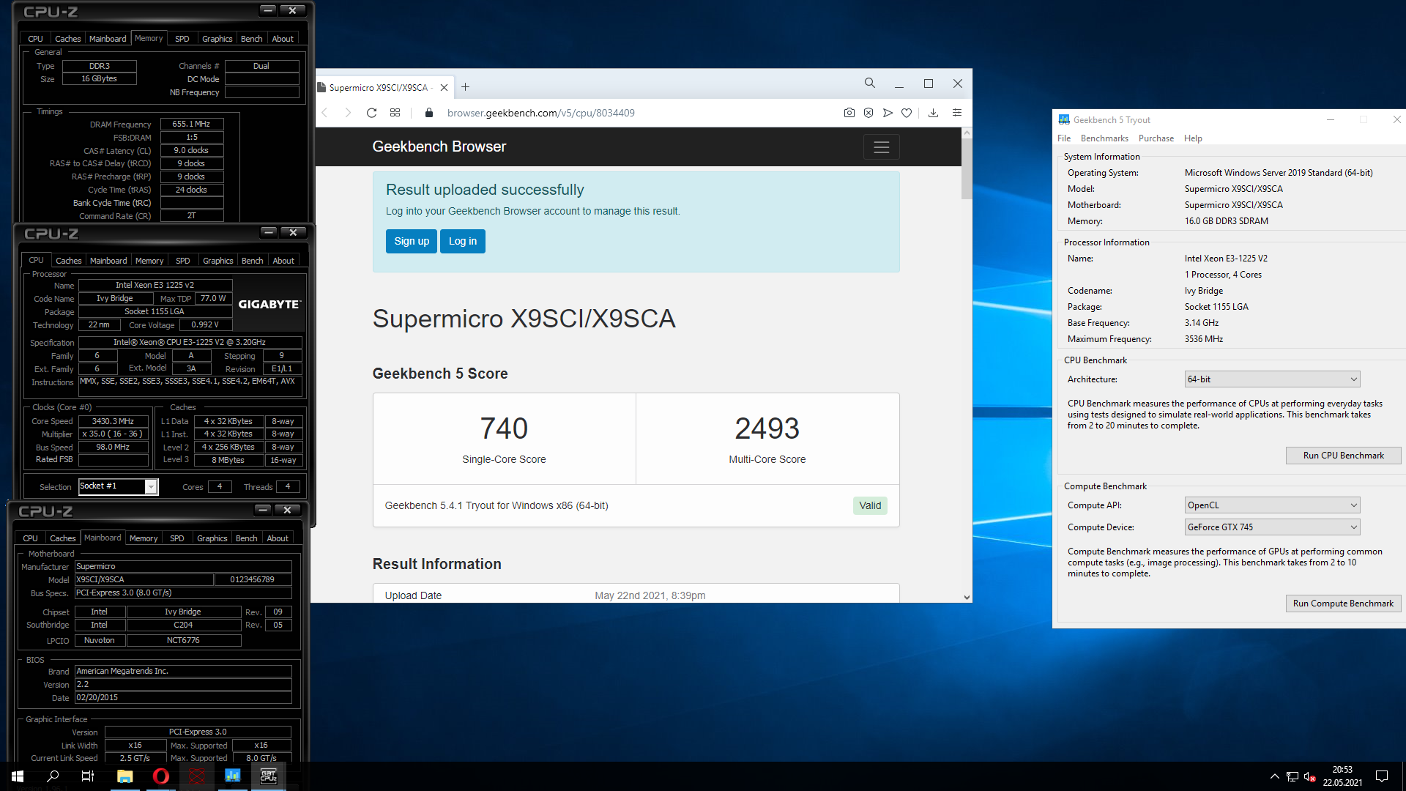
Task: Click the BIOS date 02/20/2015 field
Action: pyautogui.click(x=183, y=698)
